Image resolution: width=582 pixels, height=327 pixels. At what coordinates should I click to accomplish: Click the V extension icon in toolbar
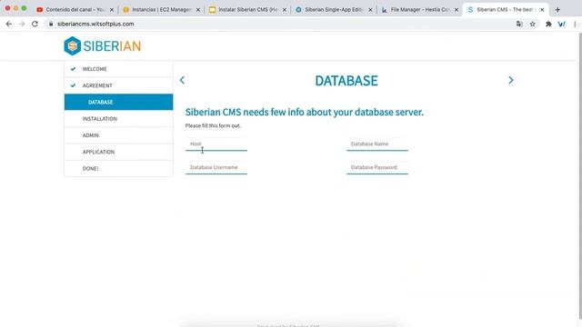click(x=562, y=24)
